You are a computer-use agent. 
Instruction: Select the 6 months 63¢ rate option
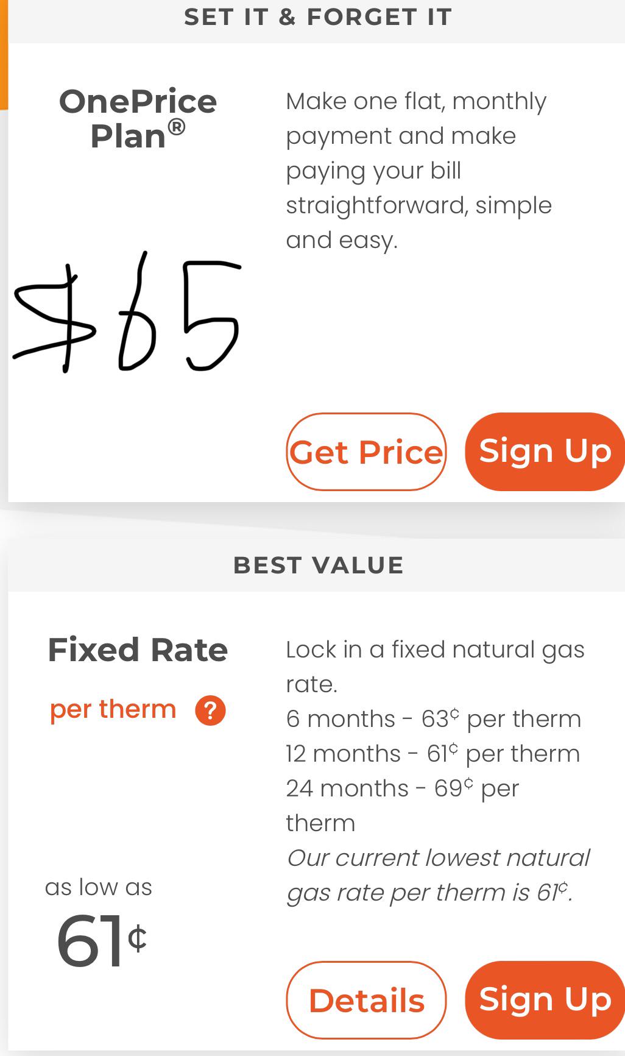433,718
